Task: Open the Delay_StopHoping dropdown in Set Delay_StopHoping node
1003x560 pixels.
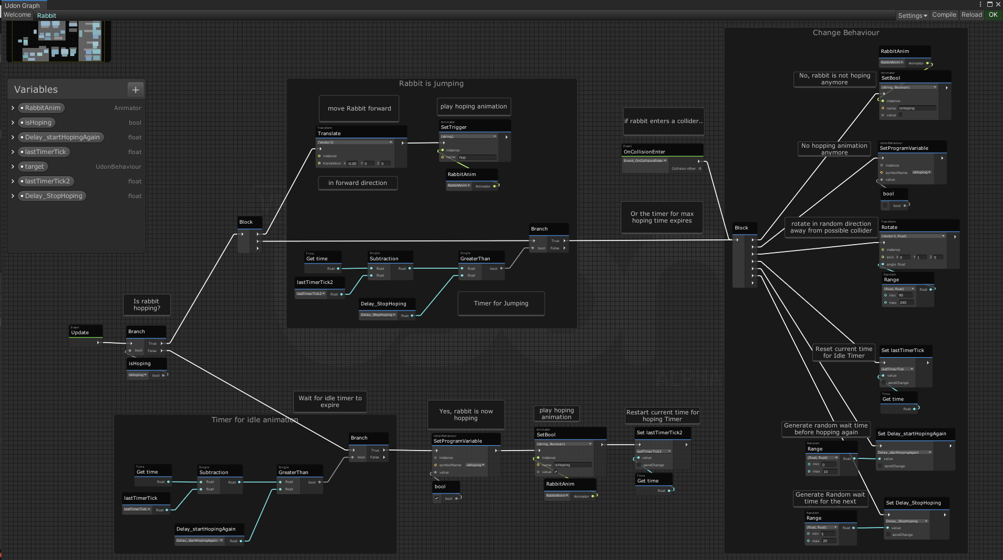Action: click(907, 521)
